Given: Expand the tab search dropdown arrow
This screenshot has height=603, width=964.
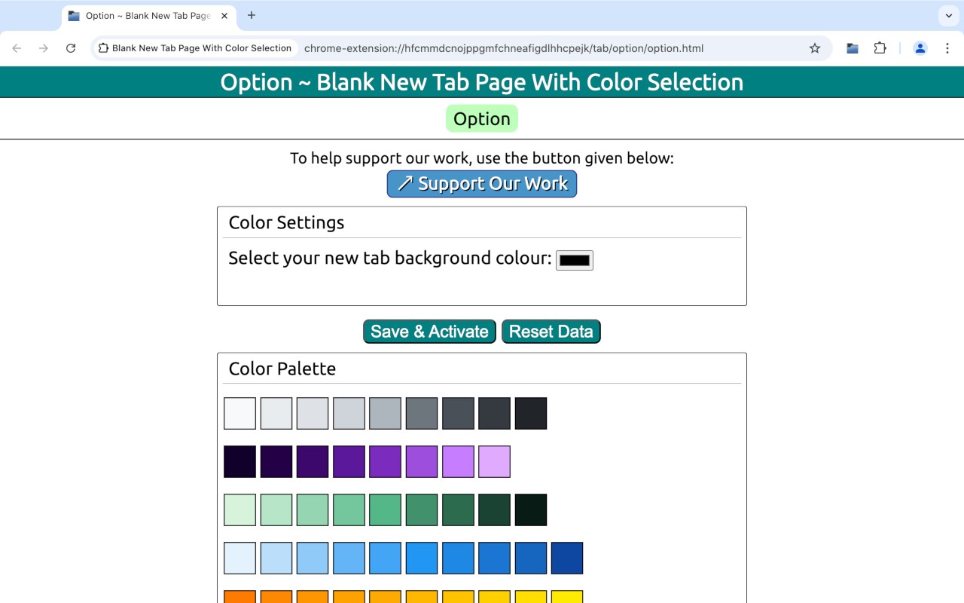Looking at the screenshot, I should 948,15.
